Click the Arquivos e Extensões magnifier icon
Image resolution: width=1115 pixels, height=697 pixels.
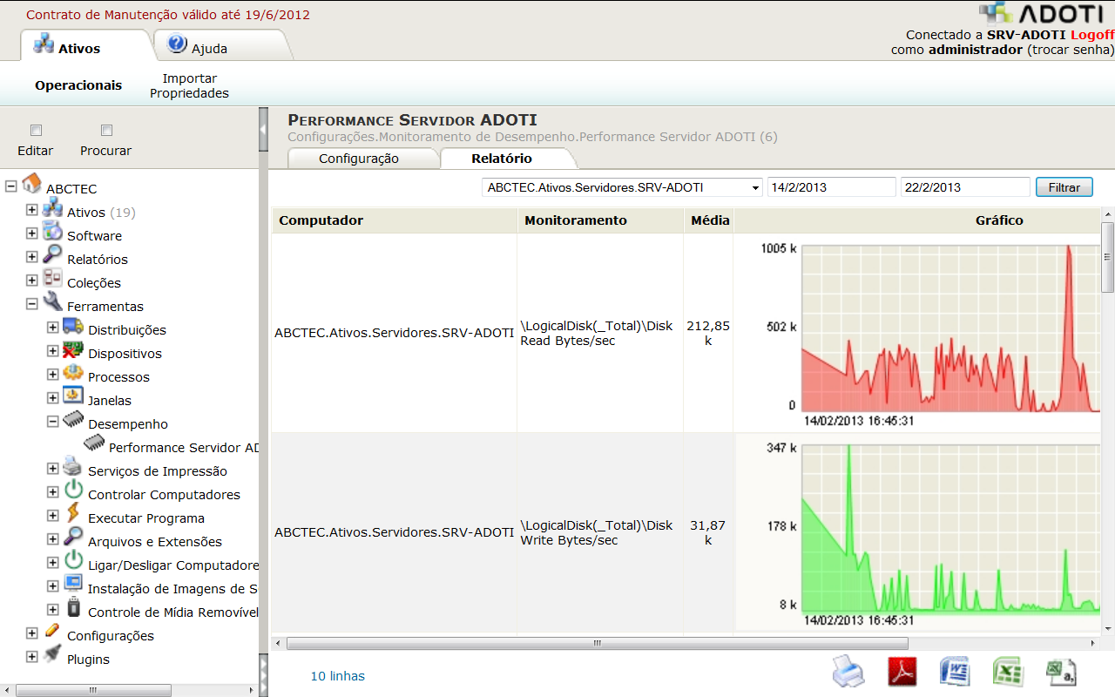tap(74, 537)
